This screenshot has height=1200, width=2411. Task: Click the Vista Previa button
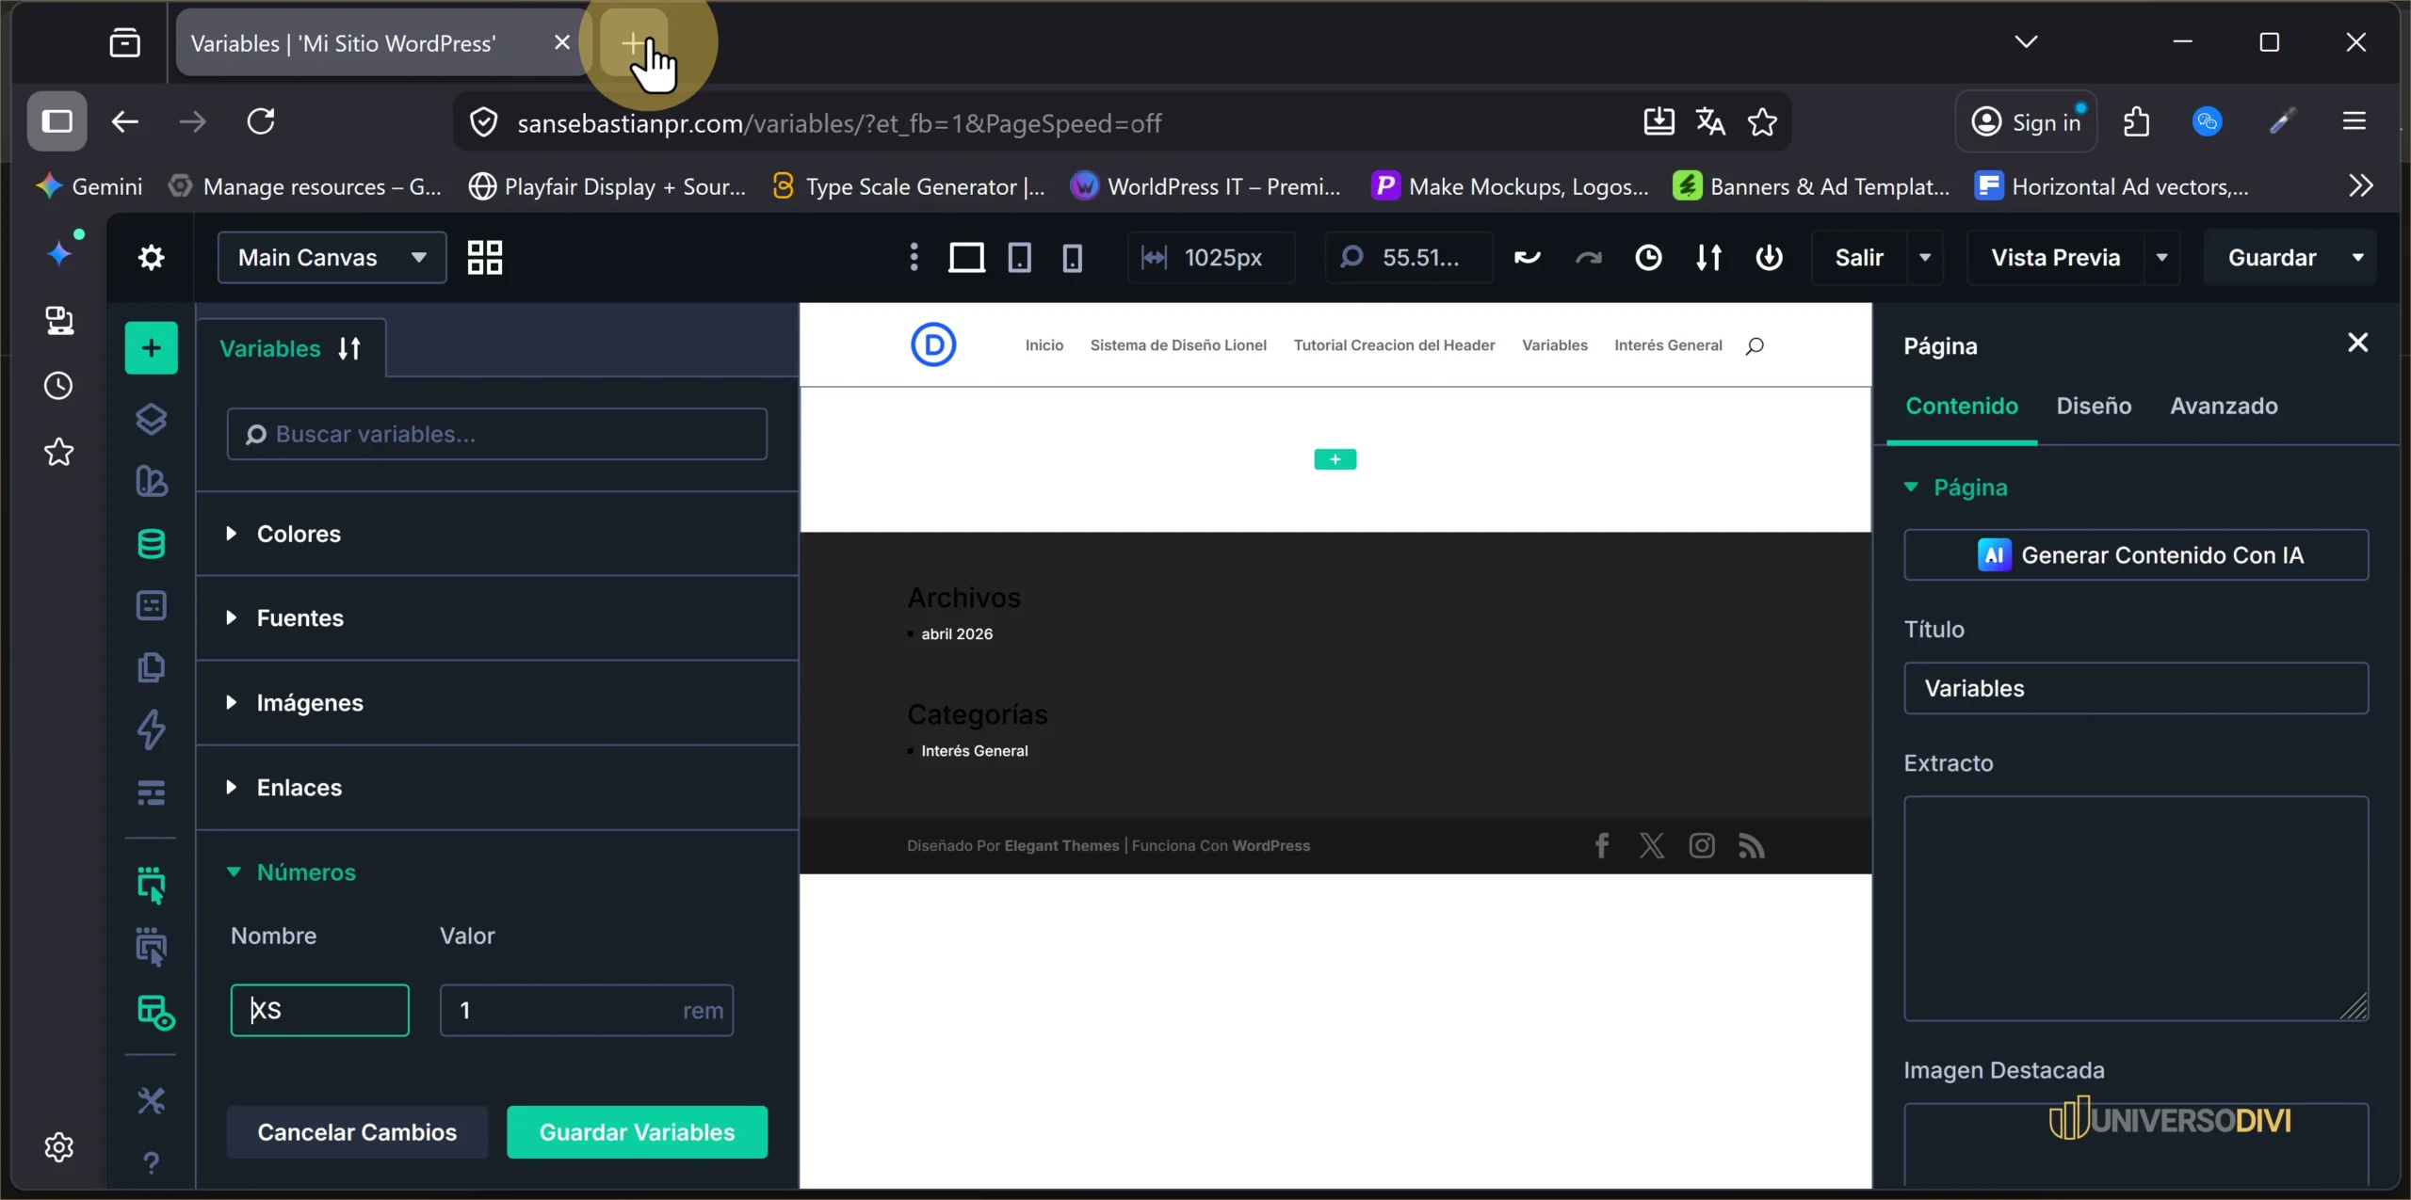(2055, 257)
